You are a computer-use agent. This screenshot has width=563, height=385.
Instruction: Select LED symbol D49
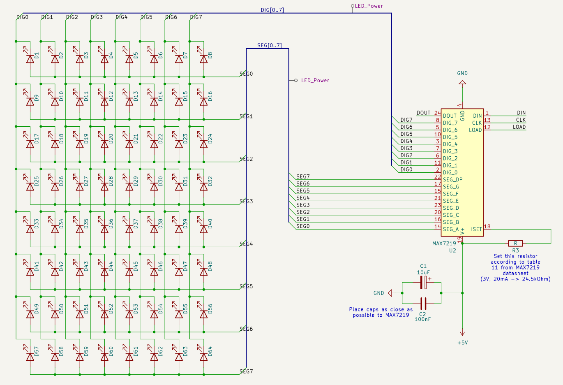[30, 313]
